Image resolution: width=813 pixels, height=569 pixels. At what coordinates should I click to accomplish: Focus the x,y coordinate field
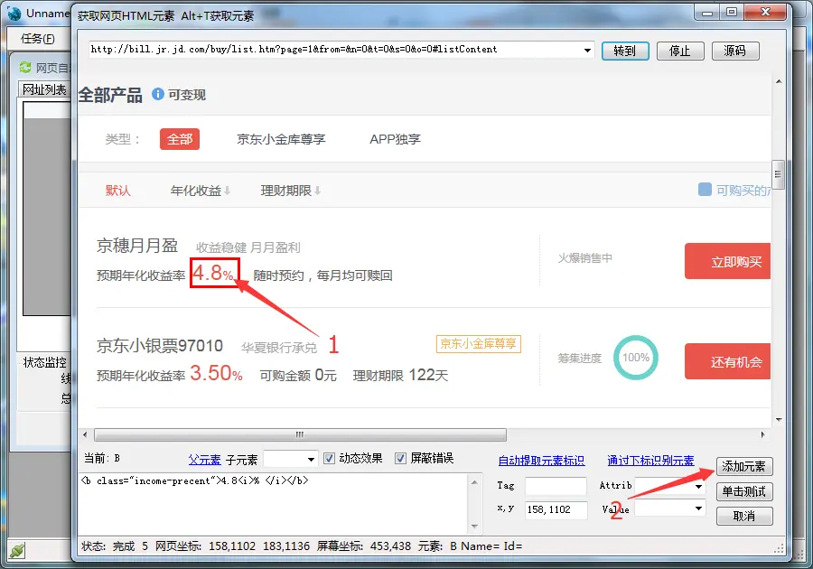[556, 510]
